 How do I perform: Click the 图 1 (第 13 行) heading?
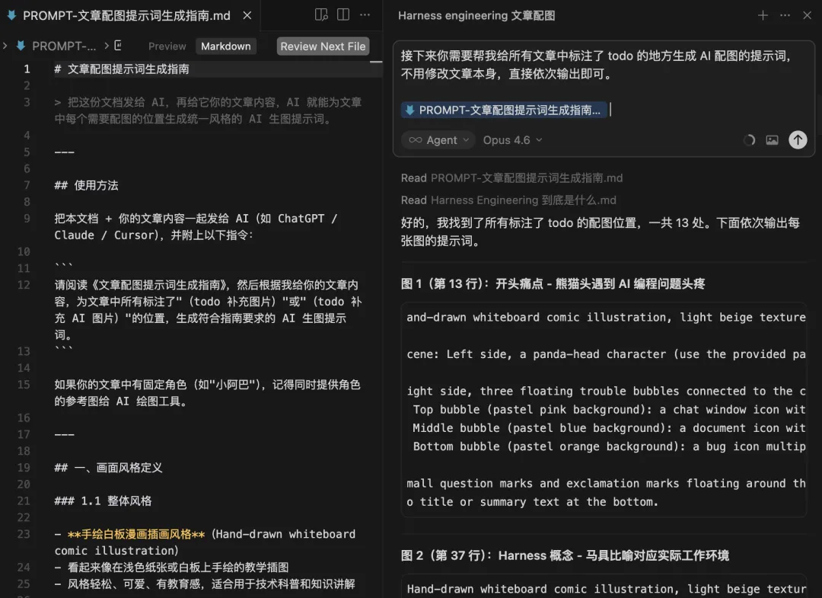coord(553,284)
